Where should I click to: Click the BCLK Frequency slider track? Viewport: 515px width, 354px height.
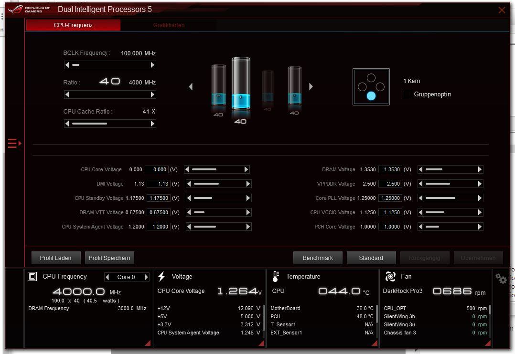coord(110,65)
